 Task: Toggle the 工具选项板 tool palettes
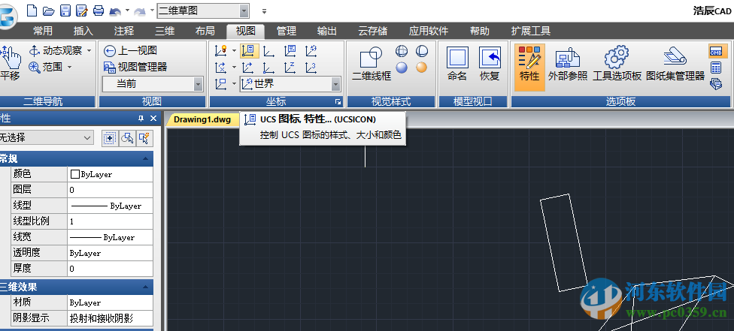(x=617, y=64)
